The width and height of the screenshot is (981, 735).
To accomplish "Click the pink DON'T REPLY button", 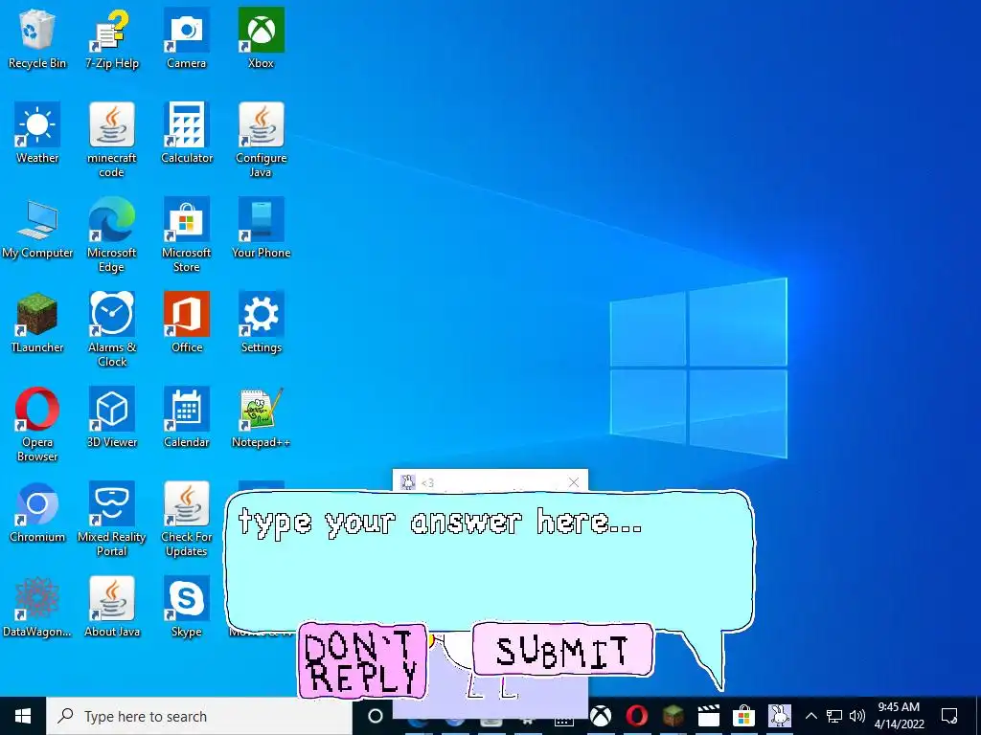I will 363,660.
